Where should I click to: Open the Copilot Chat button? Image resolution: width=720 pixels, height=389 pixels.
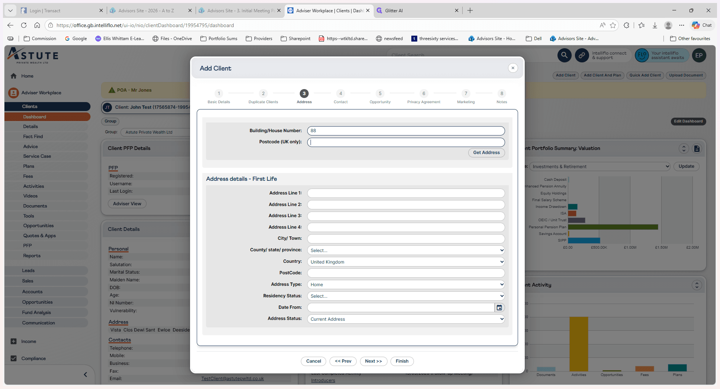coord(702,25)
